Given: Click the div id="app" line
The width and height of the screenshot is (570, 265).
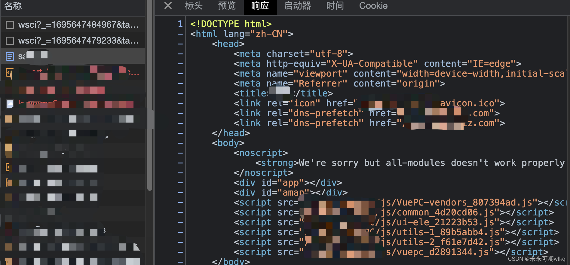Looking at the screenshot, I should coord(288,182).
